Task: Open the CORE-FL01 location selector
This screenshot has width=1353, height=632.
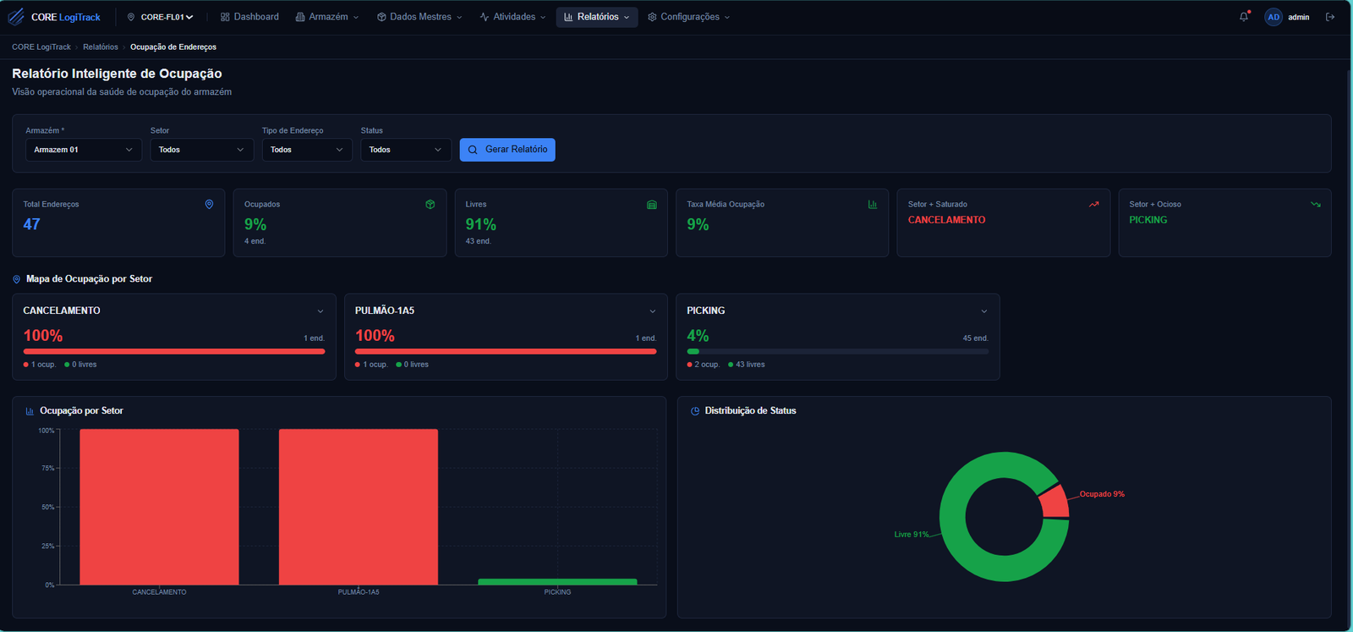Action: pyautogui.click(x=161, y=17)
